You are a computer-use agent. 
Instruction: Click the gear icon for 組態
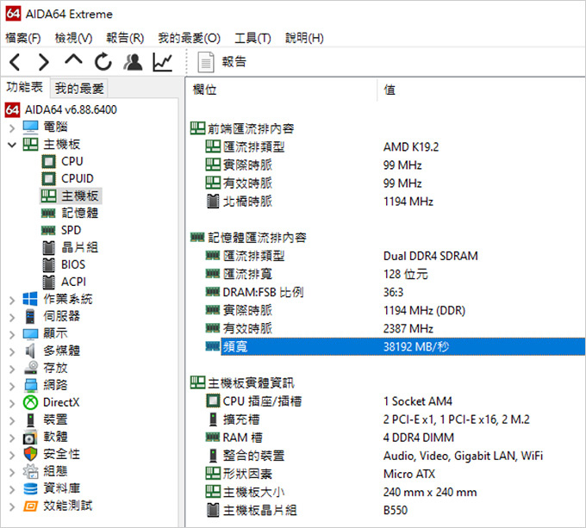(30, 471)
